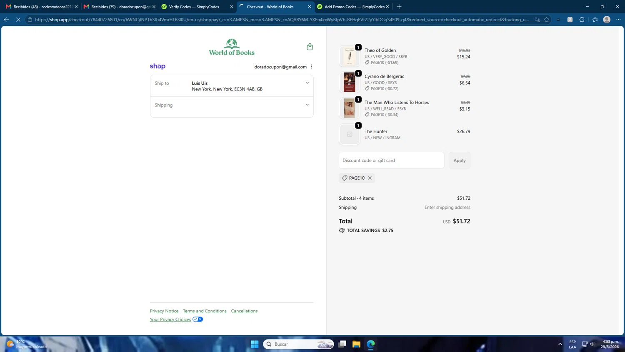Screen dimensions: 625x352
Task: Close the Add Promo Codes tab
Action: 387,7
